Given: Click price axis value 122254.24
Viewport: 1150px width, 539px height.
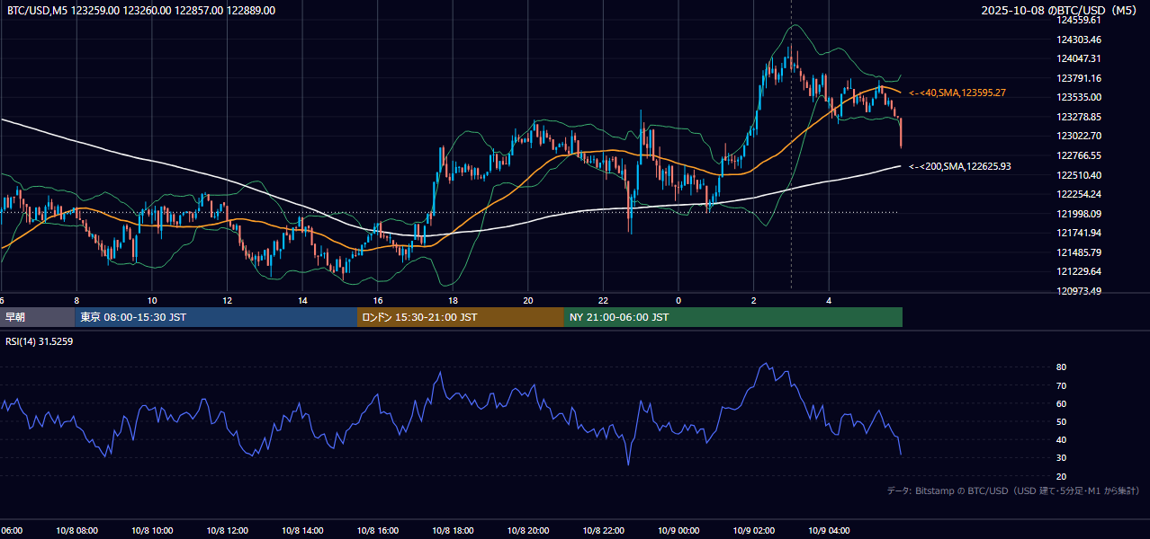Looking at the screenshot, I should 1079,194.
